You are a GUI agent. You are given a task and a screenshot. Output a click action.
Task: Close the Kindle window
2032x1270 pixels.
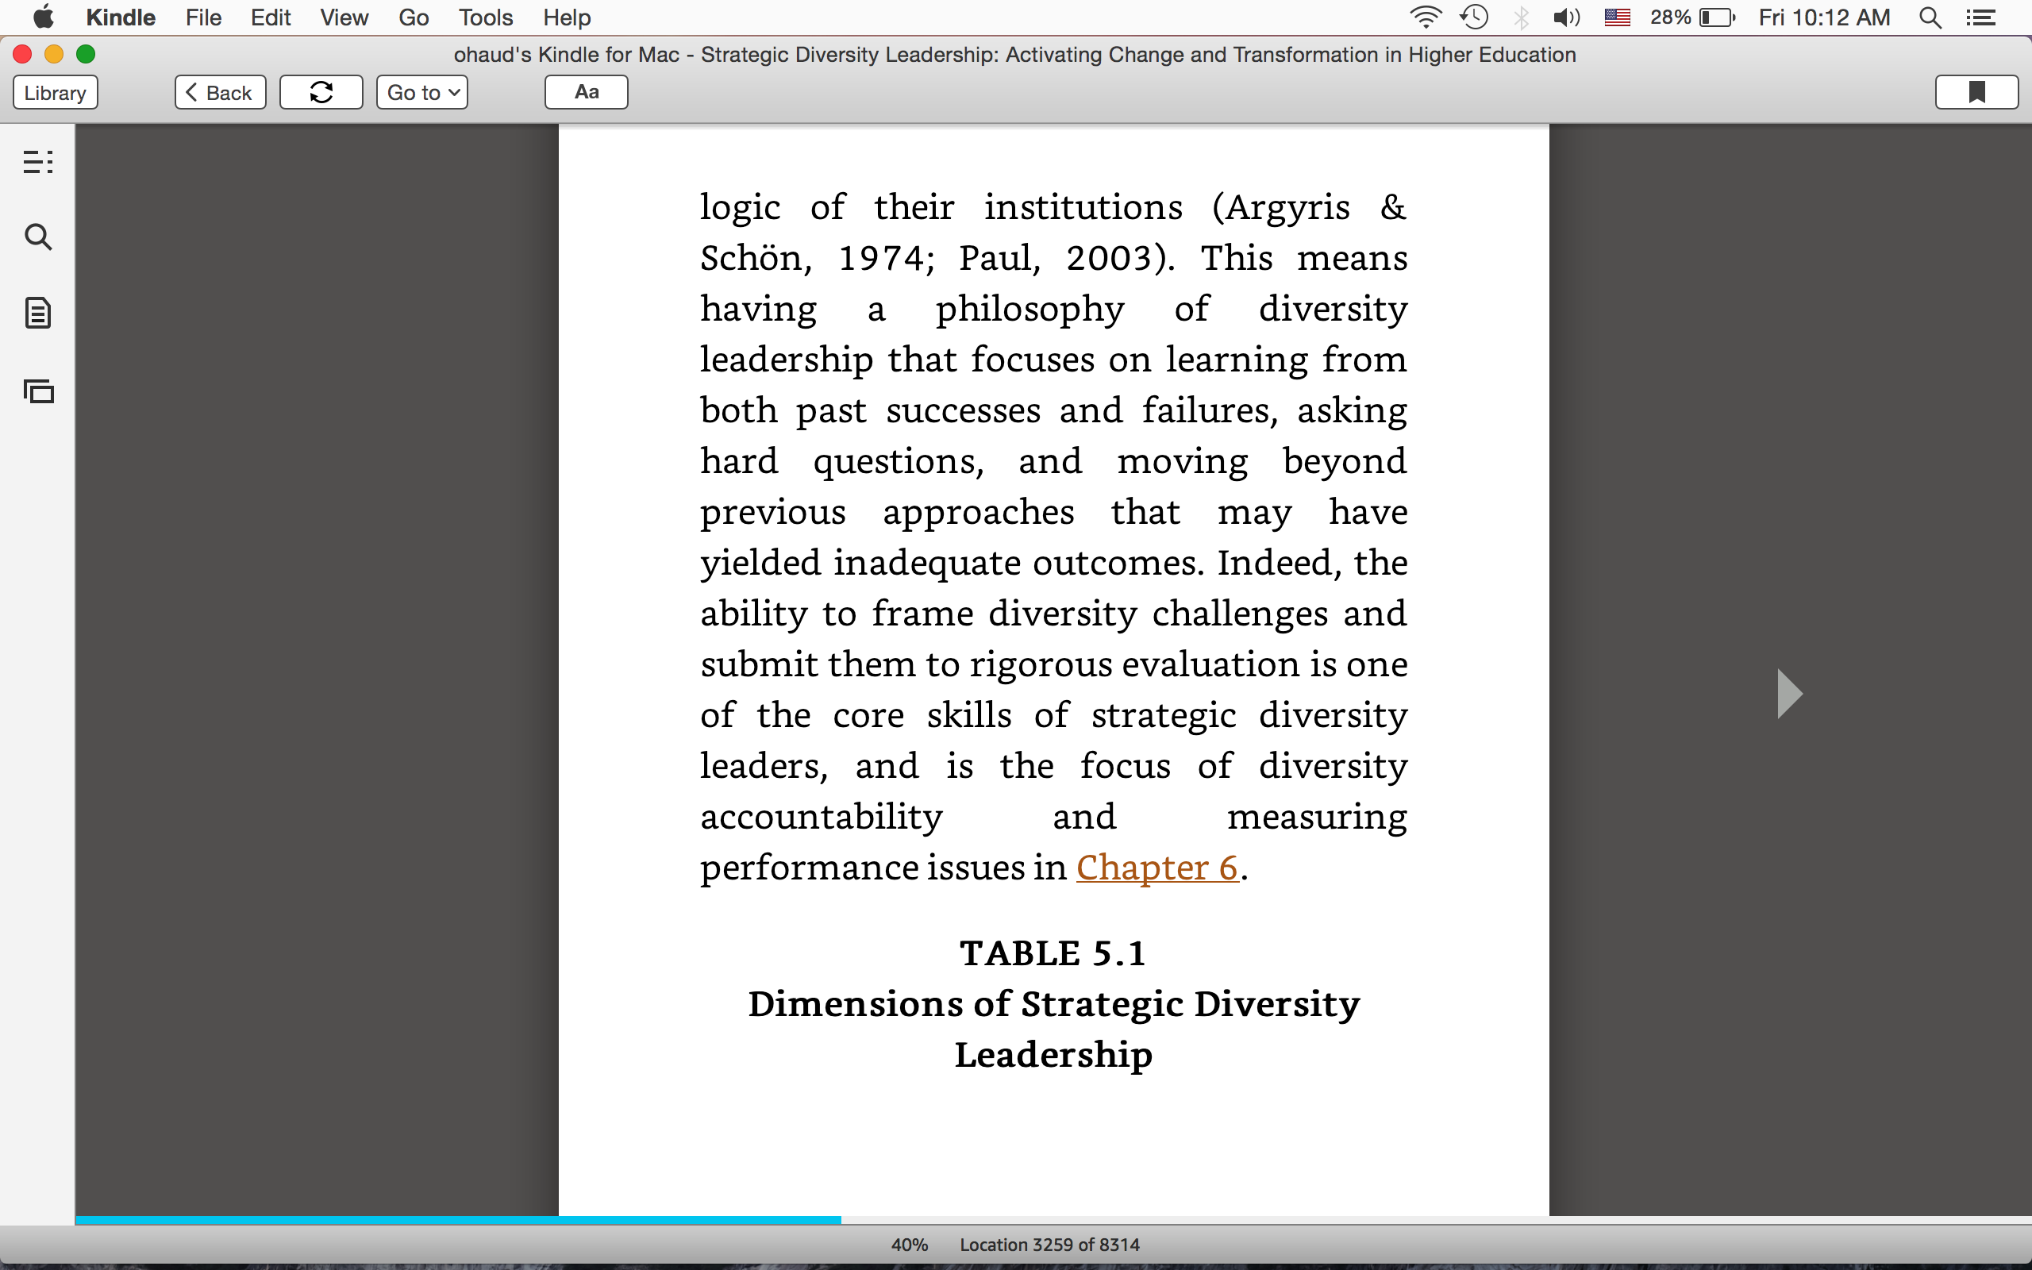point(23,55)
